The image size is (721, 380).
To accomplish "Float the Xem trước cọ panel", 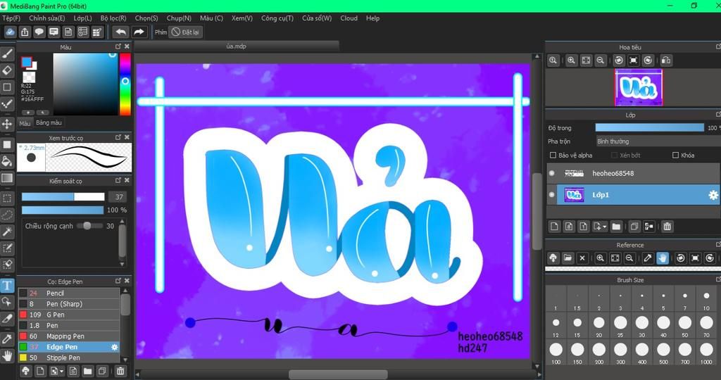I will [118, 137].
